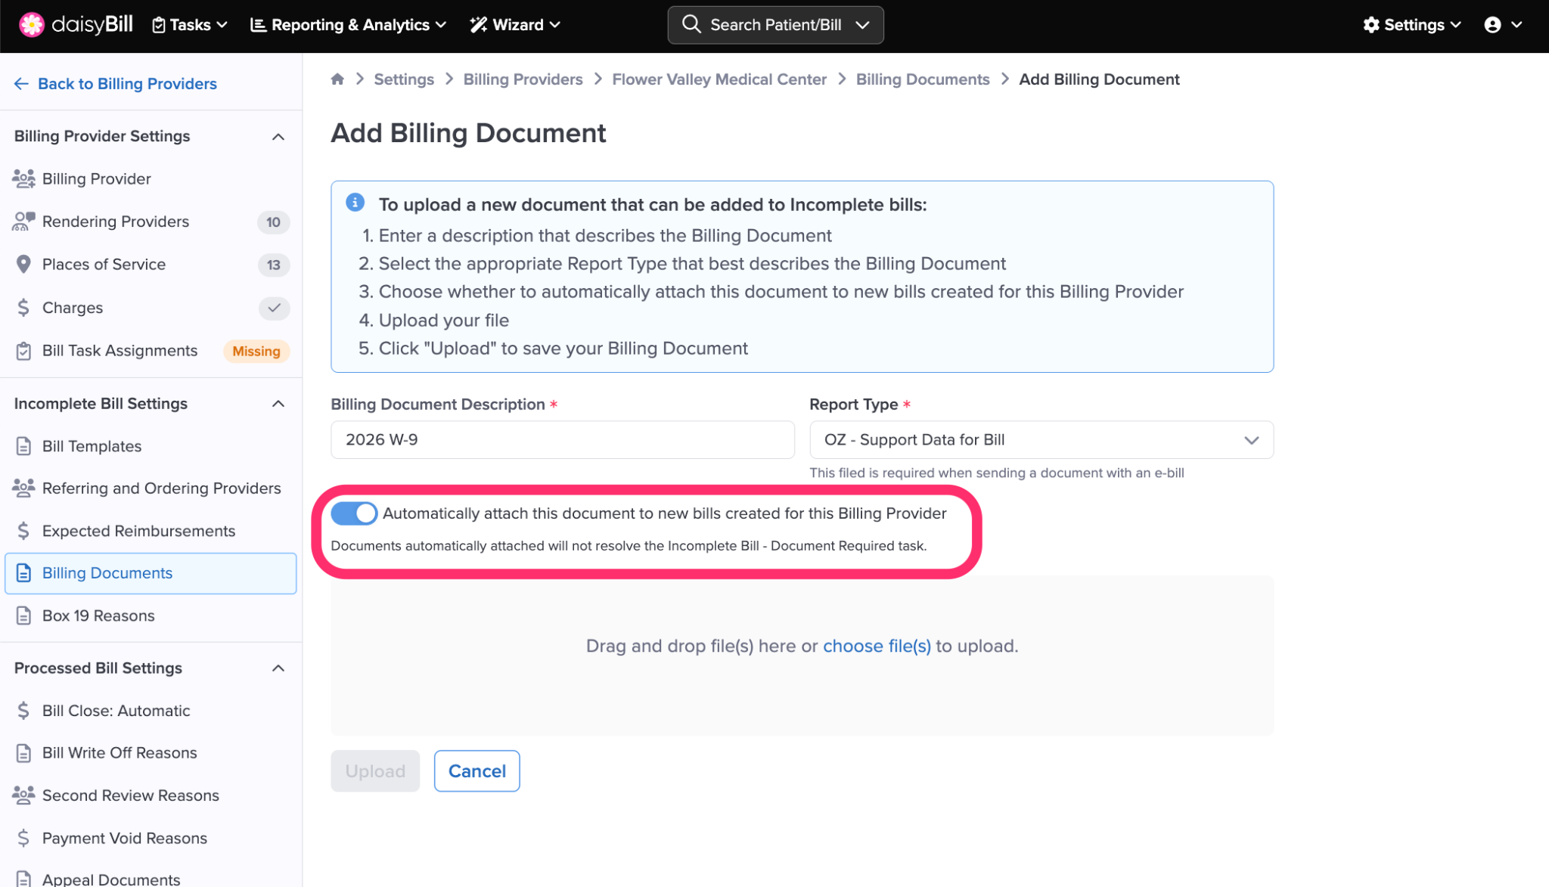Collapse the Incomplete Bill Settings section
Image resolution: width=1549 pixels, height=887 pixels.
tap(278, 404)
